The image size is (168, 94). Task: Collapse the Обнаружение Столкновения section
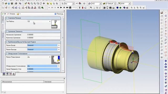tap(6, 54)
